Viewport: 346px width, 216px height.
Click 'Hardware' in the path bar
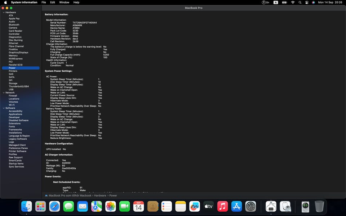pos(100,195)
